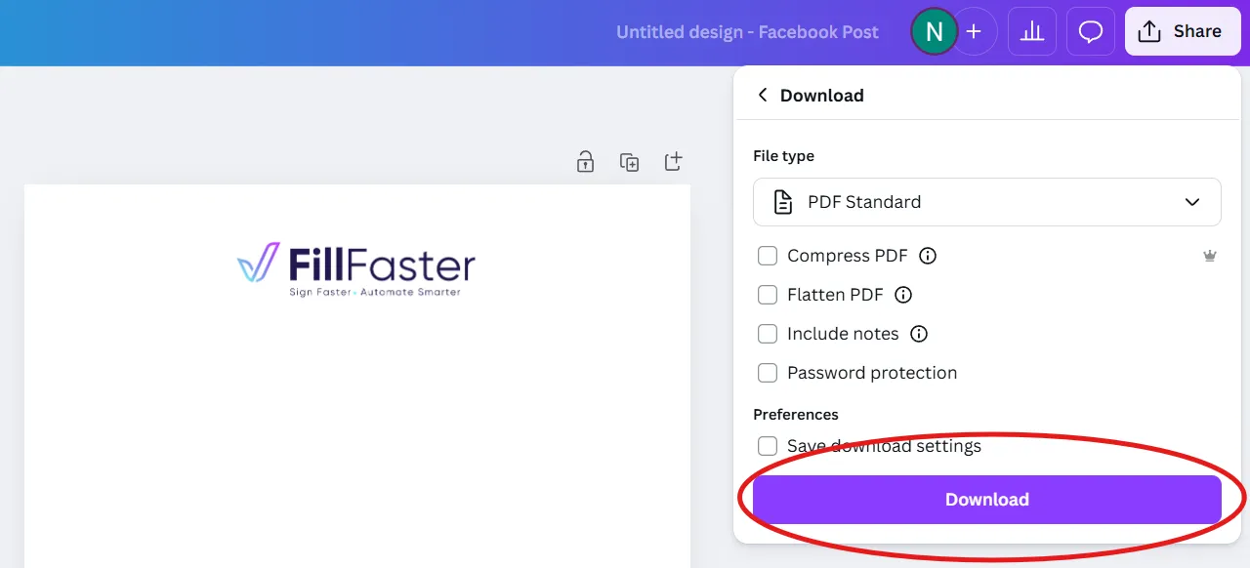
Task: Open the account avatar menu labeled N
Action: point(934,30)
